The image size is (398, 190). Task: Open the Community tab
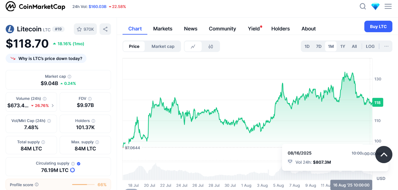pyautogui.click(x=222, y=29)
